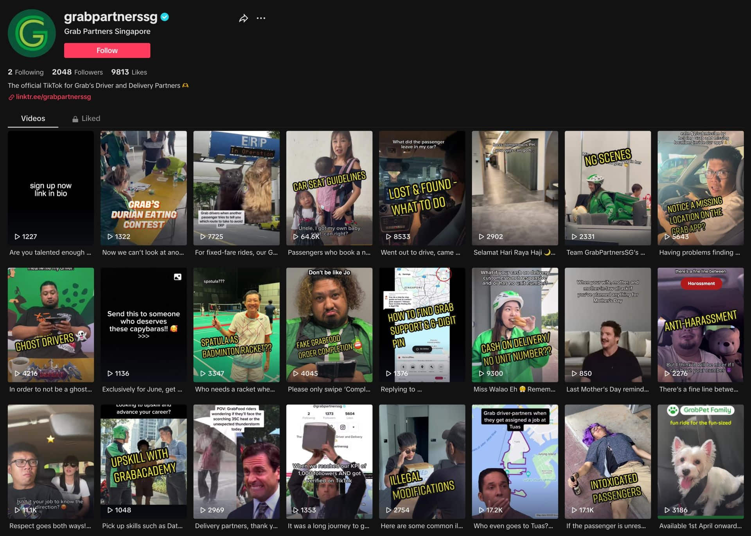Click play count icon on 1227 video
The width and height of the screenshot is (751, 536).
[17, 237]
